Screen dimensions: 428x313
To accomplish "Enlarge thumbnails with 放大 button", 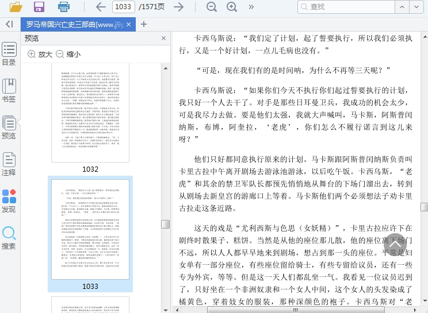I will click(x=40, y=54).
